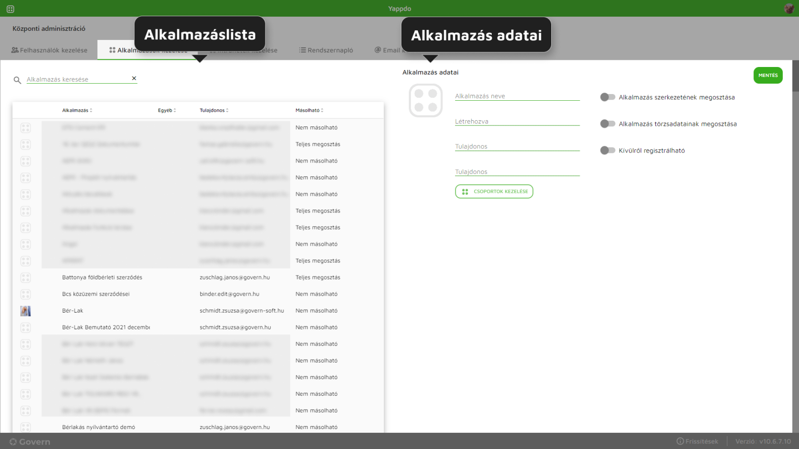The image size is (799, 449).
Task: Sort list by Tulajdonos column
Action: click(214, 110)
